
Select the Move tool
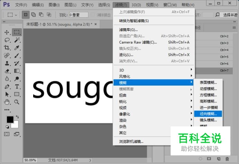[x=7, y=32]
